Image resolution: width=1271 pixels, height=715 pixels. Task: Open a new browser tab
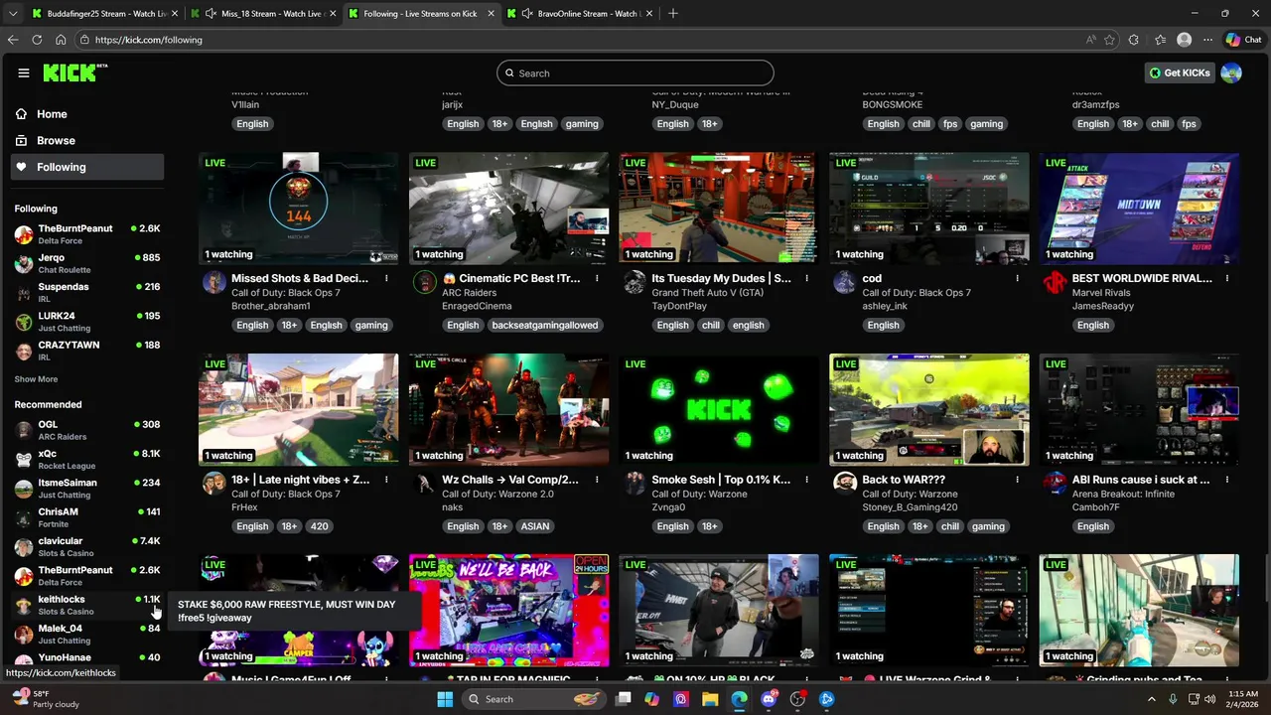[x=673, y=14]
